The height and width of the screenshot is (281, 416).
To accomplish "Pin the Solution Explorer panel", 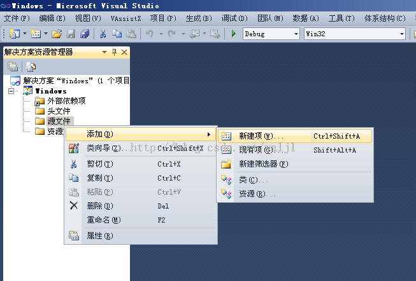I will (x=114, y=52).
